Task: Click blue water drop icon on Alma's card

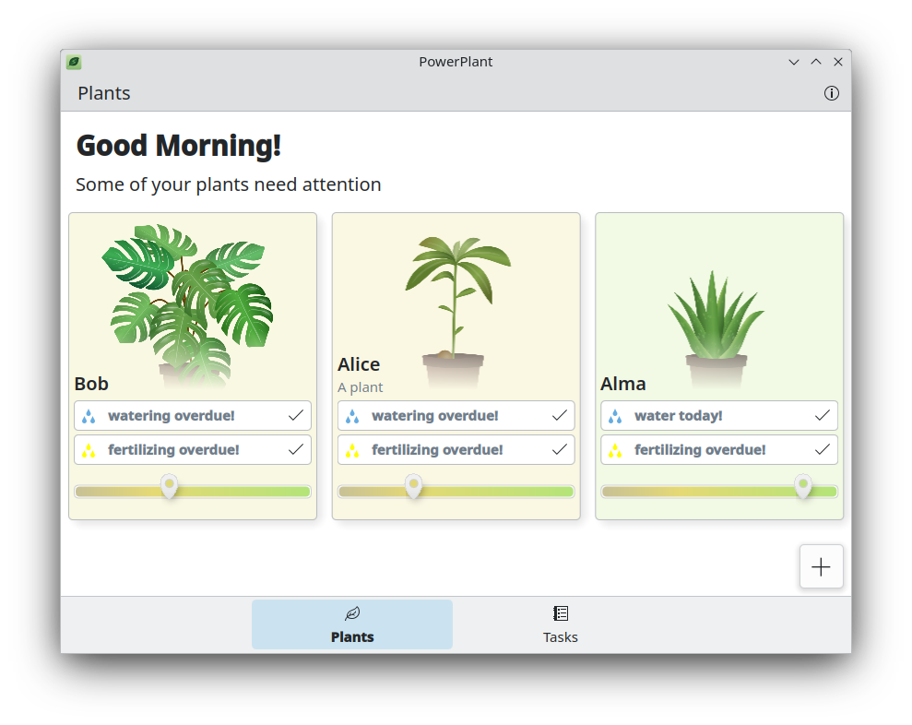Action: [x=615, y=416]
